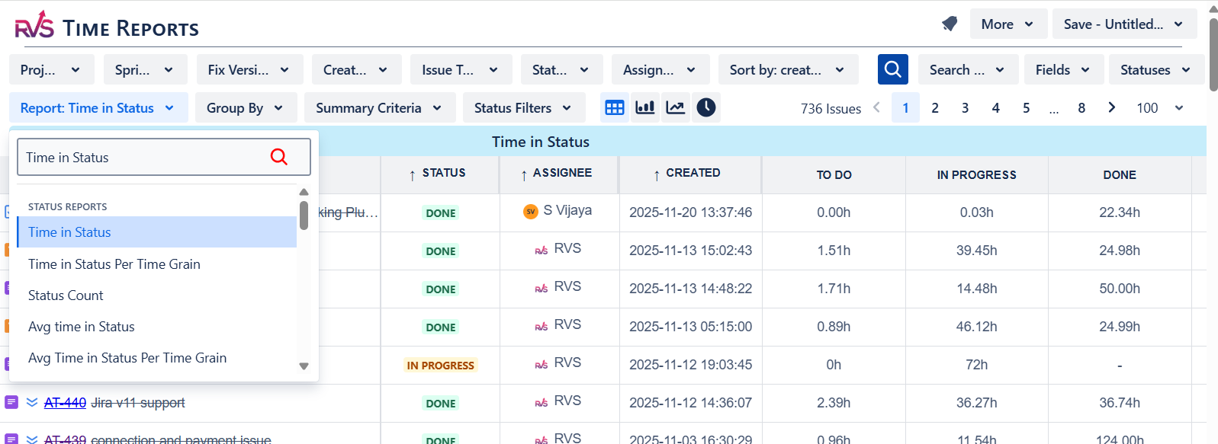Go to page 2
This screenshot has height=444, width=1218.
point(935,107)
